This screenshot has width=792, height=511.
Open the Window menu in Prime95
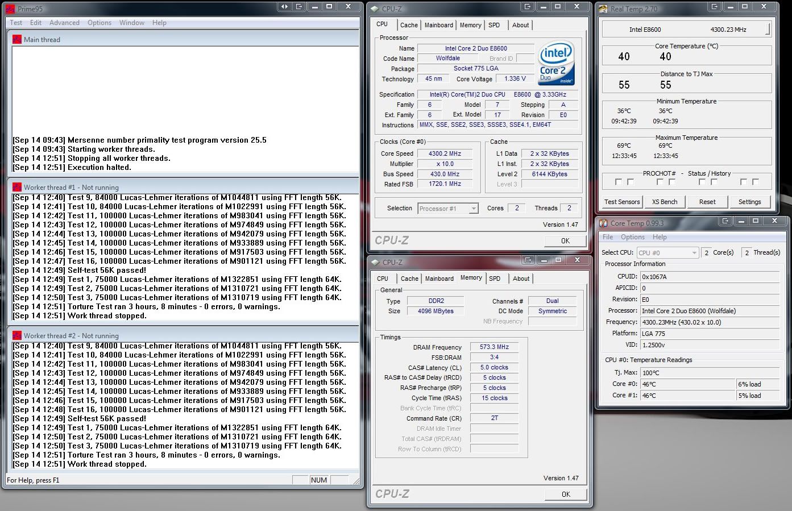(132, 23)
